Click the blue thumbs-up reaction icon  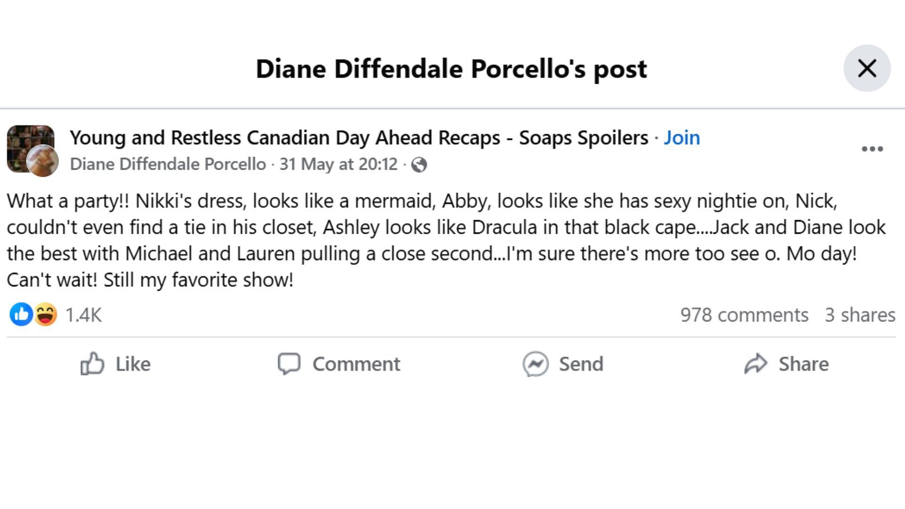21,314
